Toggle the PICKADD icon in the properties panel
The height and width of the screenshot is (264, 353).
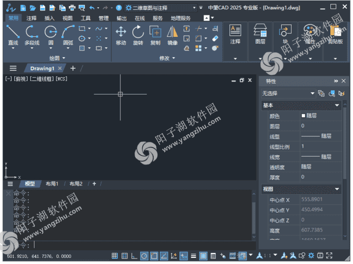click(321, 94)
